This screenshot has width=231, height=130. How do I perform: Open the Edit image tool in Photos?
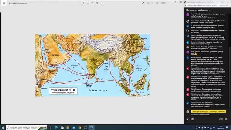pyautogui.click(x=83, y=3)
